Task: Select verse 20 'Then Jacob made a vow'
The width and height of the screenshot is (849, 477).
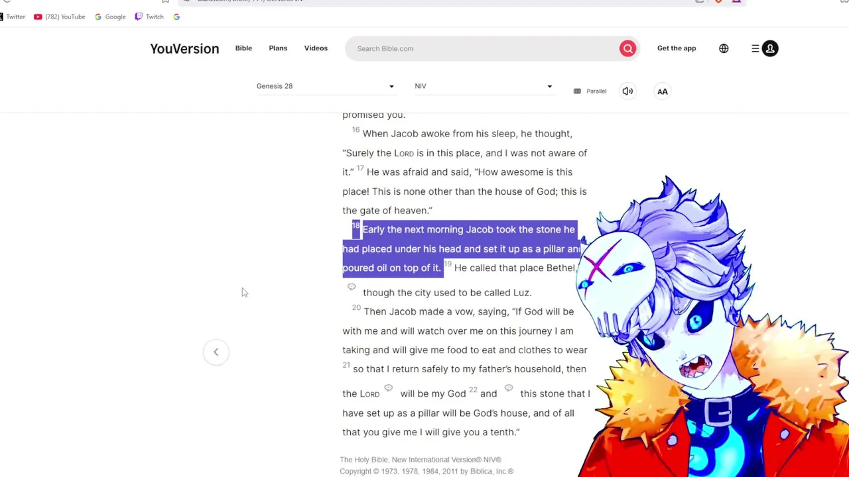Action: 468,311
